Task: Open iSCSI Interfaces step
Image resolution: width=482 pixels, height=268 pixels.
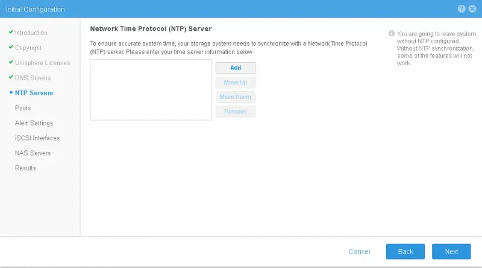Action: (37, 138)
